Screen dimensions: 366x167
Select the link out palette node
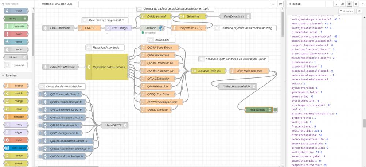click(x=16, y=57)
